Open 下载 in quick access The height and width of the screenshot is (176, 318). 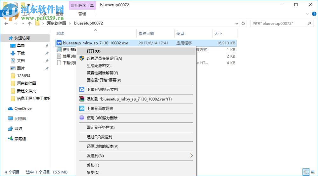[21, 53]
